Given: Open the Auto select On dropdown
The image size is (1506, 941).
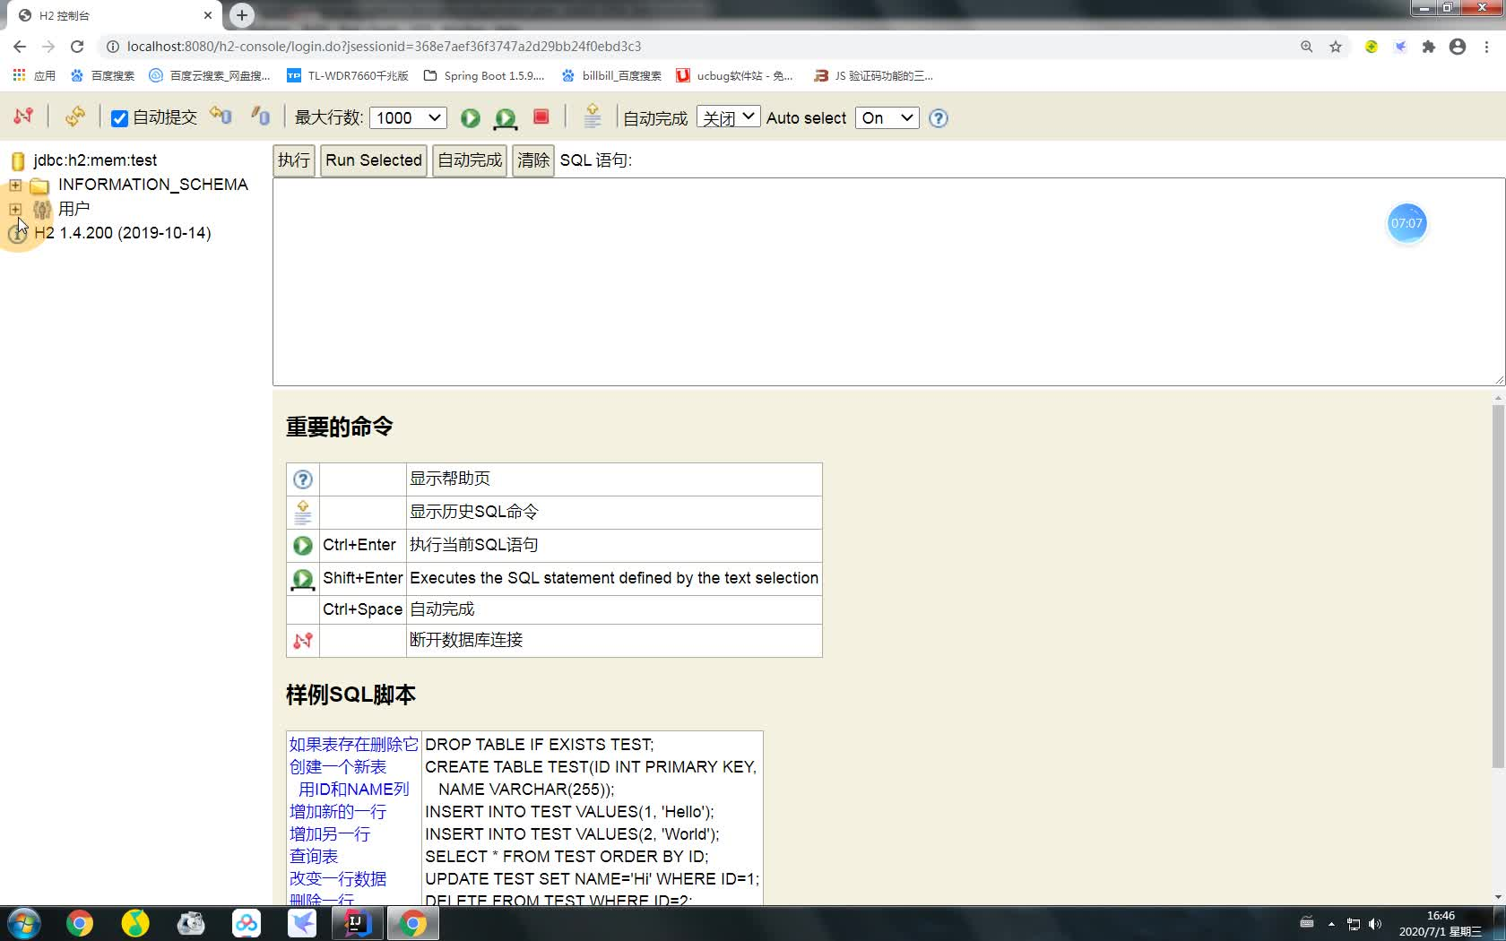Looking at the screenshot, I should pos(887,117).
